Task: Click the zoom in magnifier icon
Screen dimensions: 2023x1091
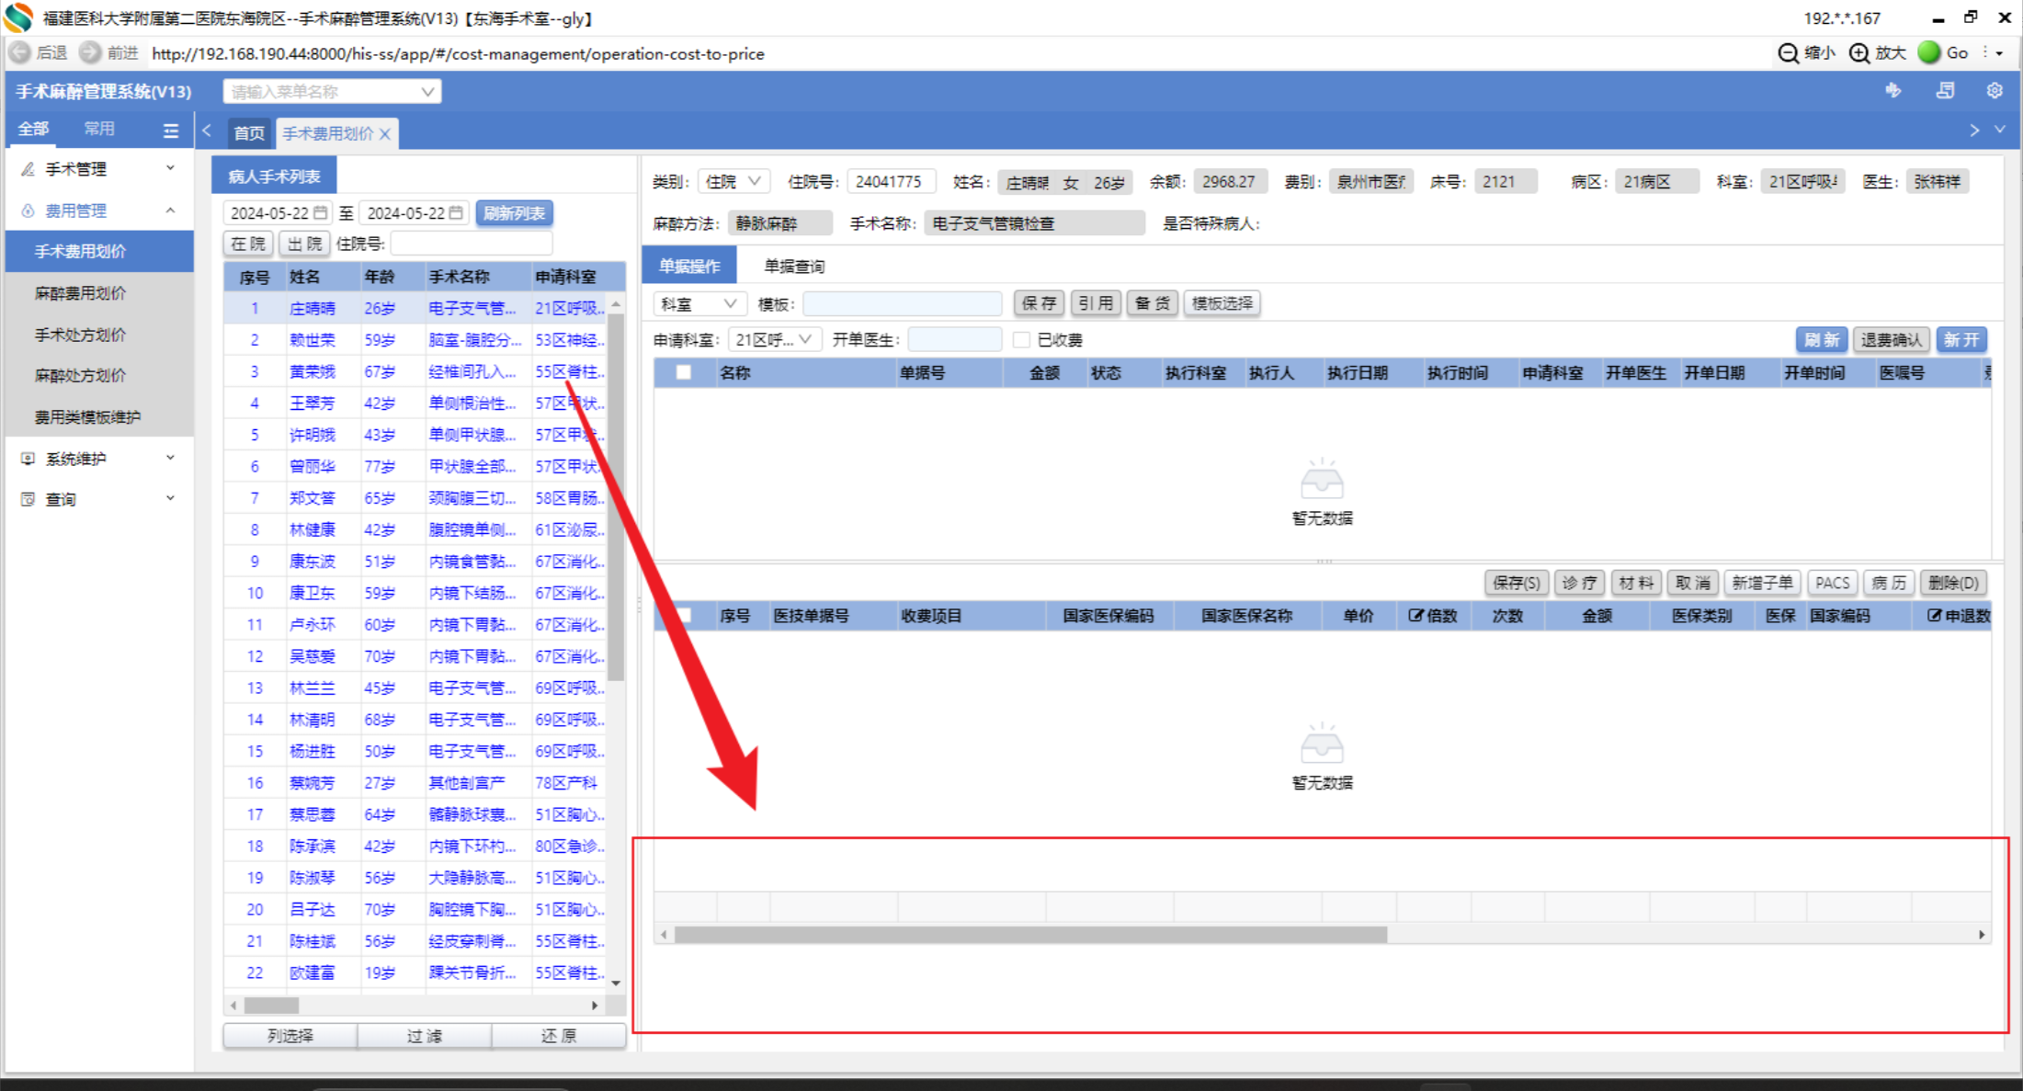Action: click(1858, 53)
